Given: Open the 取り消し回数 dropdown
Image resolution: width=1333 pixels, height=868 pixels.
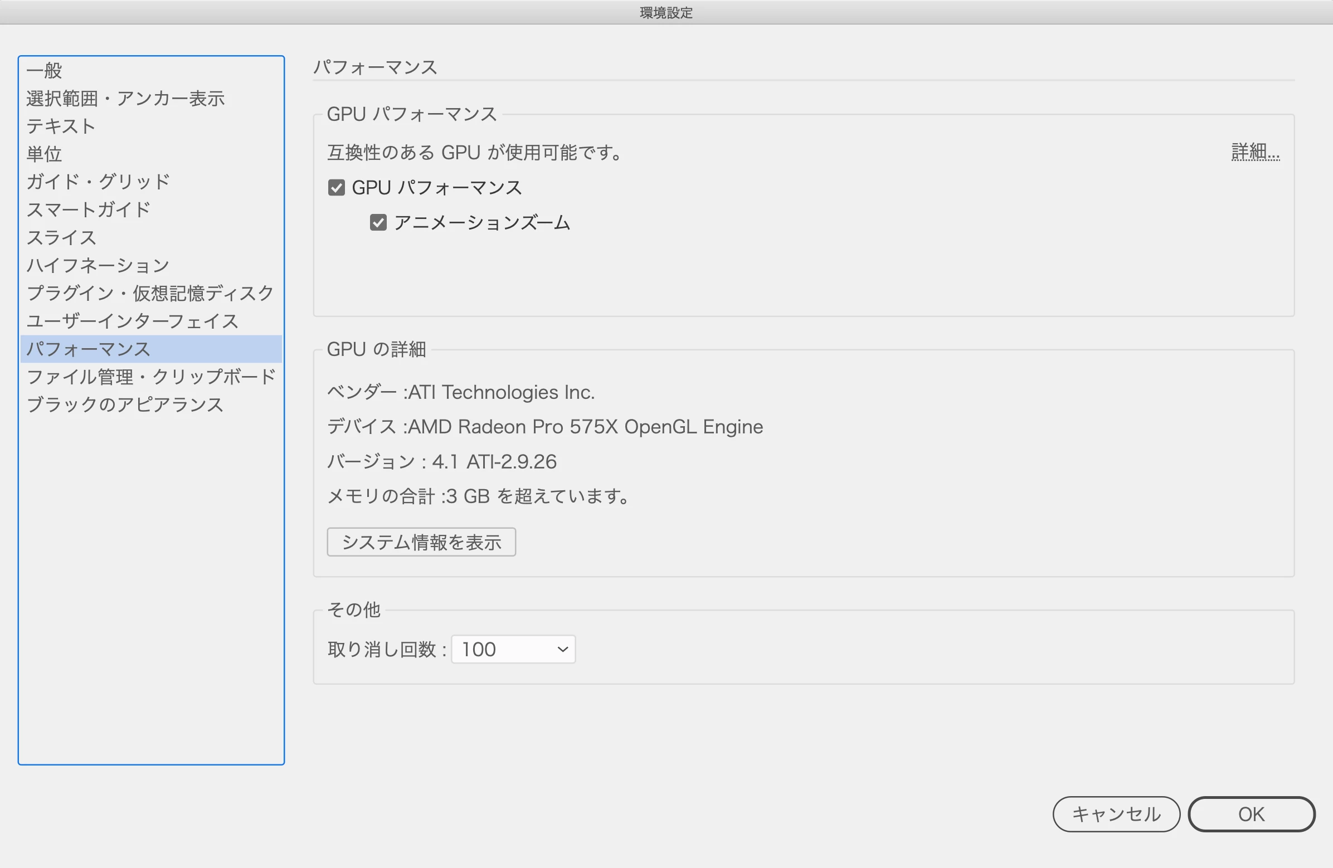Looking at the screenshot, I should pos(513,649).
